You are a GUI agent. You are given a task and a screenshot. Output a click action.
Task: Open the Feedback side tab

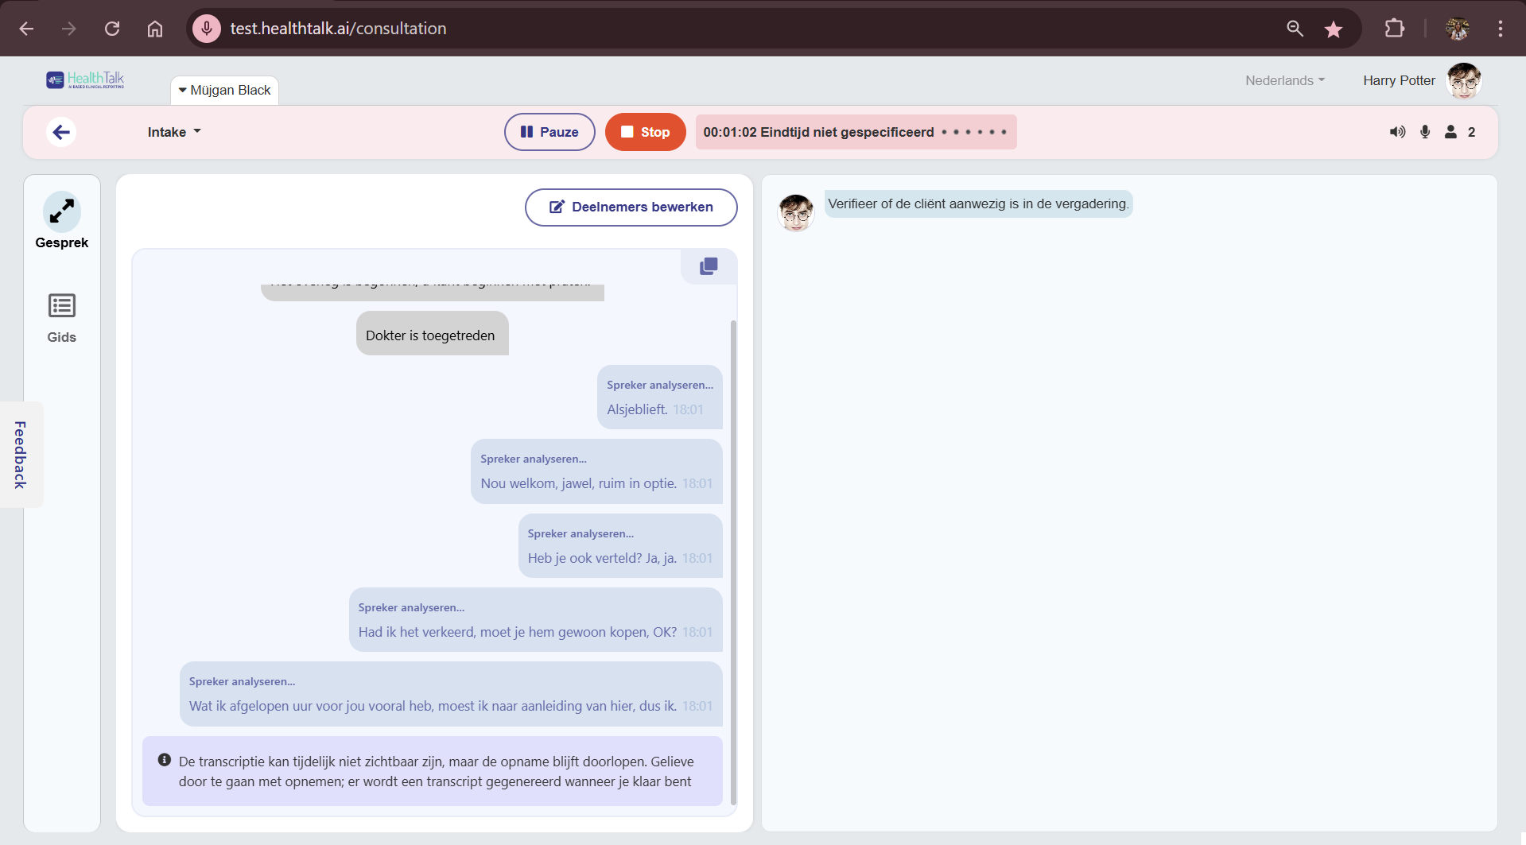coord(21,455)
